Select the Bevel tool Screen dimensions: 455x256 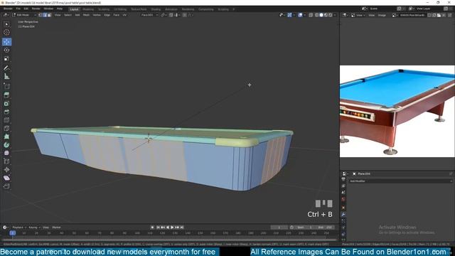coord(6,112)
